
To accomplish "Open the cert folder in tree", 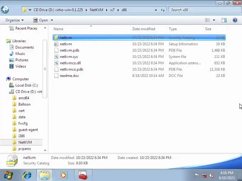I will [21, 111].
